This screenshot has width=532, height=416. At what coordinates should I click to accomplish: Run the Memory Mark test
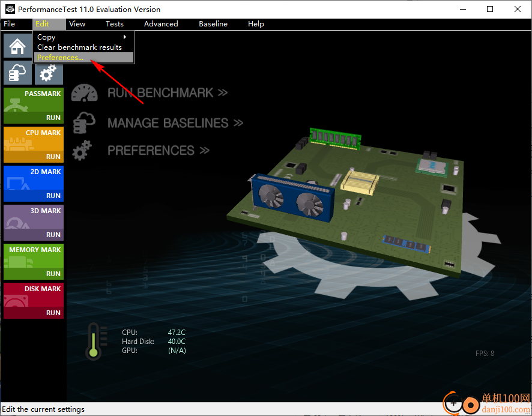click(x=34, y=274)
